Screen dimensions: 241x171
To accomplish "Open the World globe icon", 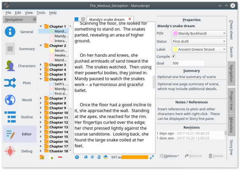I will (x=10, y=100).
